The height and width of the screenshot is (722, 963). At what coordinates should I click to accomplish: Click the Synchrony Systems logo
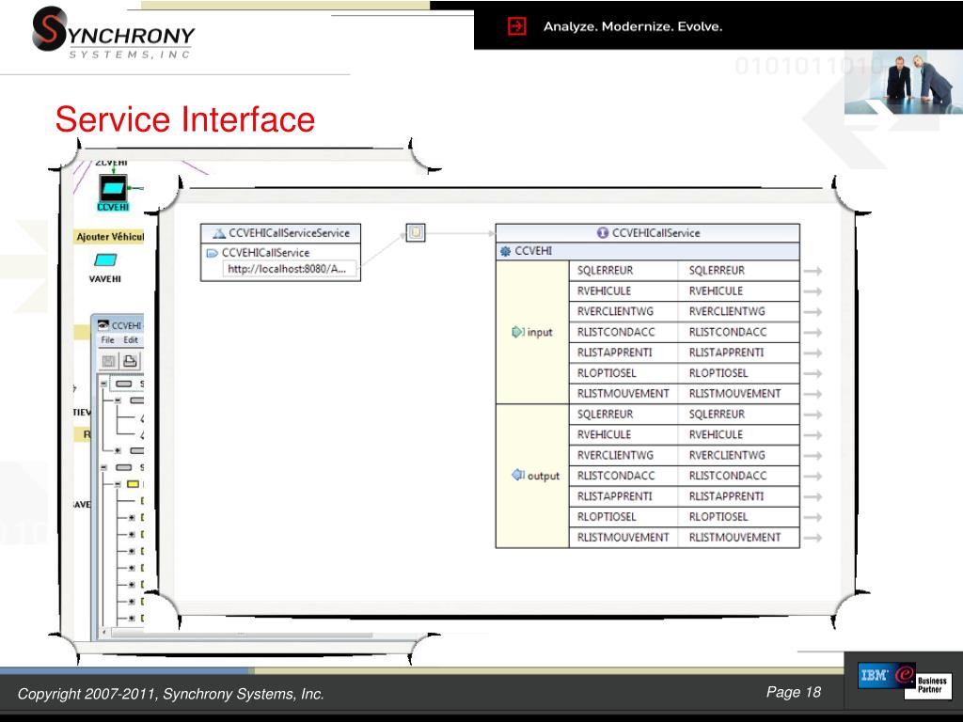tap(113, 33)
